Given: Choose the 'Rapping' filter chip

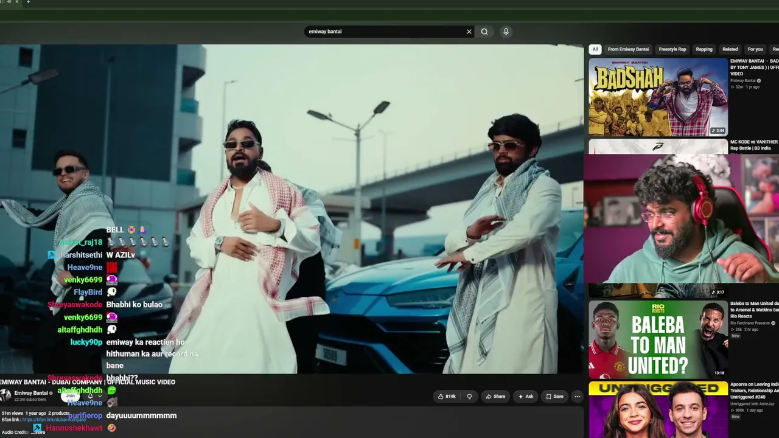Looking at the screenshot, I should pos(704,49).
